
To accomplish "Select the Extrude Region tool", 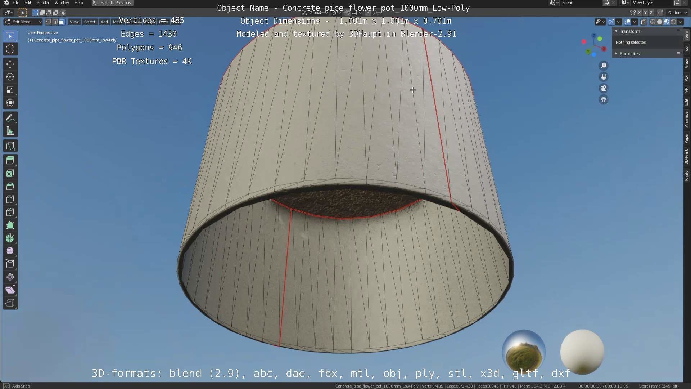I will (x=10, y=161).
